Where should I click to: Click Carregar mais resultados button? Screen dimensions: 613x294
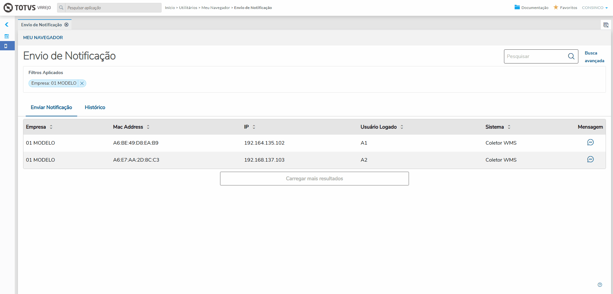(x=315, y=179)
